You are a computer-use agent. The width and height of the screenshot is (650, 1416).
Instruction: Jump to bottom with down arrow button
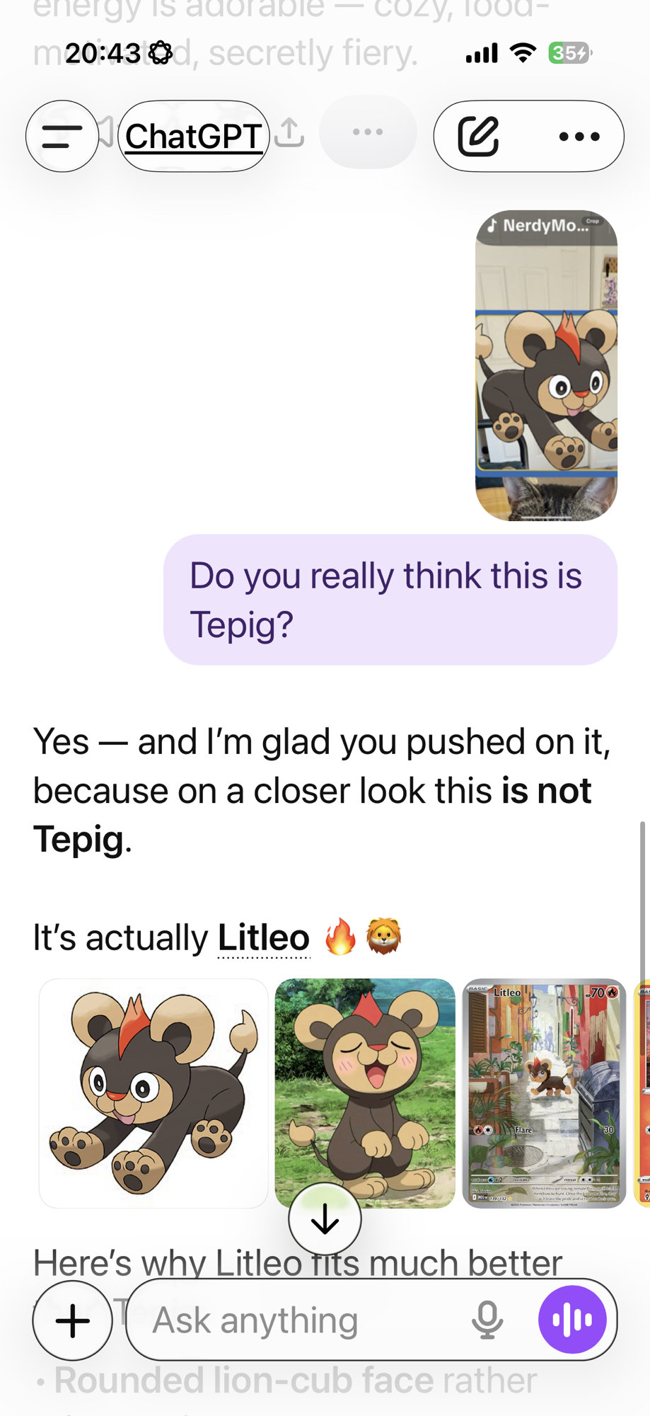pos(325,1219)
